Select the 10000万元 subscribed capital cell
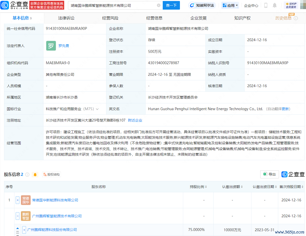The height and width of the screenshot is (236, 306). click(x=232, y=230)
